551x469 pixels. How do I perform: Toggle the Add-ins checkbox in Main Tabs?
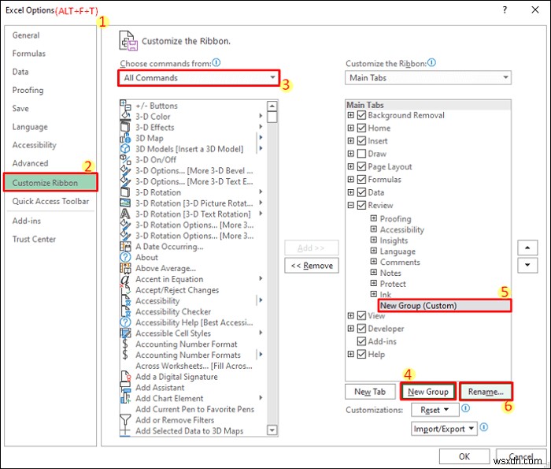pos(361,341)
